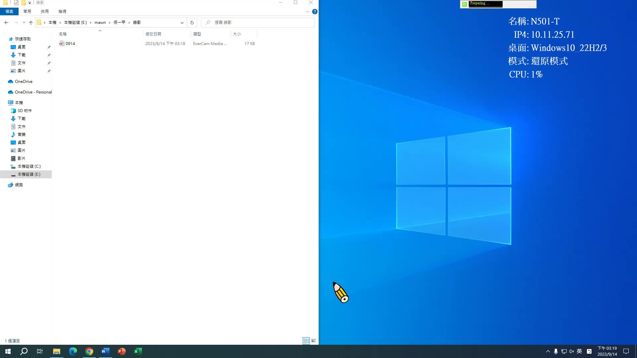Open the 0914 EverCam media file
The image size is (637, 358).
[70, 43]
